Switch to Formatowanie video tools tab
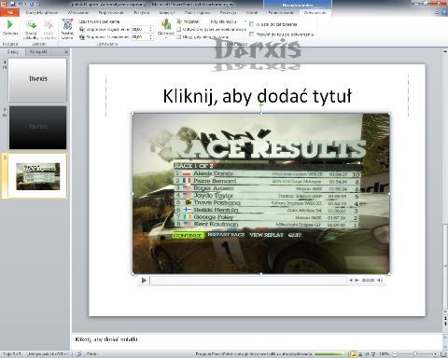 pyautogui.click(x=281, y=13)
